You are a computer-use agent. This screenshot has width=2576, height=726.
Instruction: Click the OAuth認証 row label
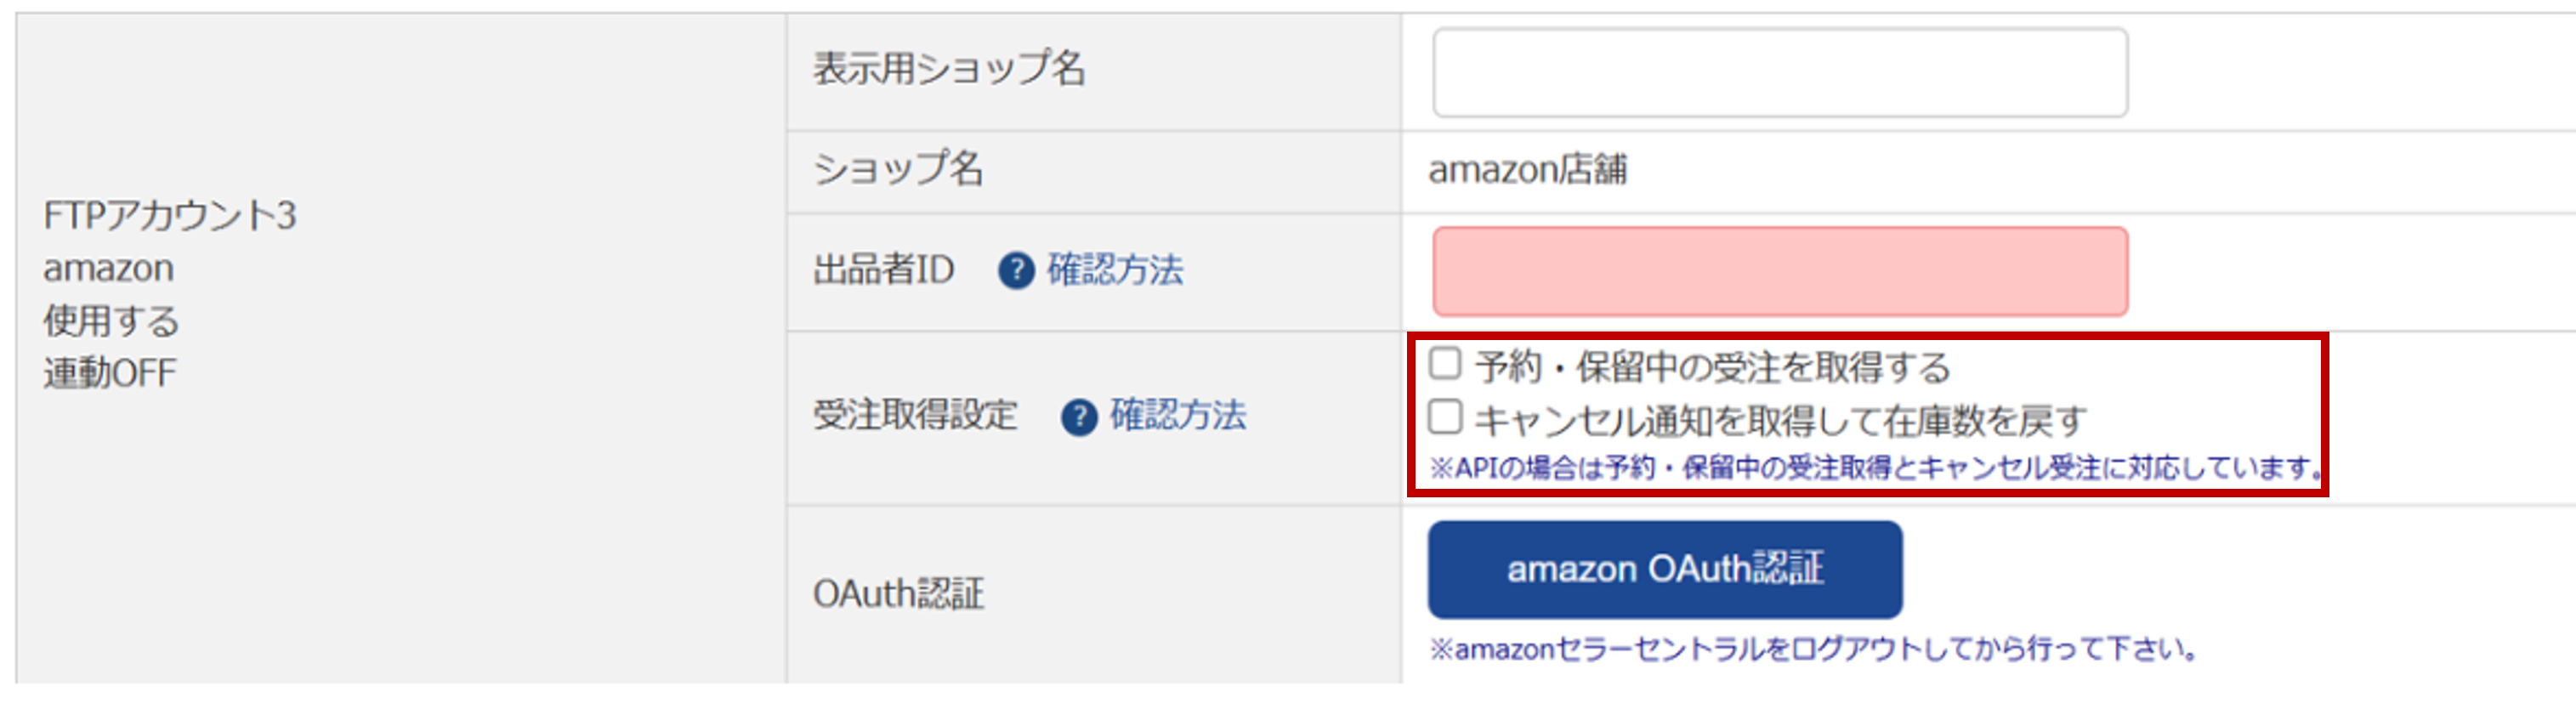pyautogui.click(x=898, y=594)
